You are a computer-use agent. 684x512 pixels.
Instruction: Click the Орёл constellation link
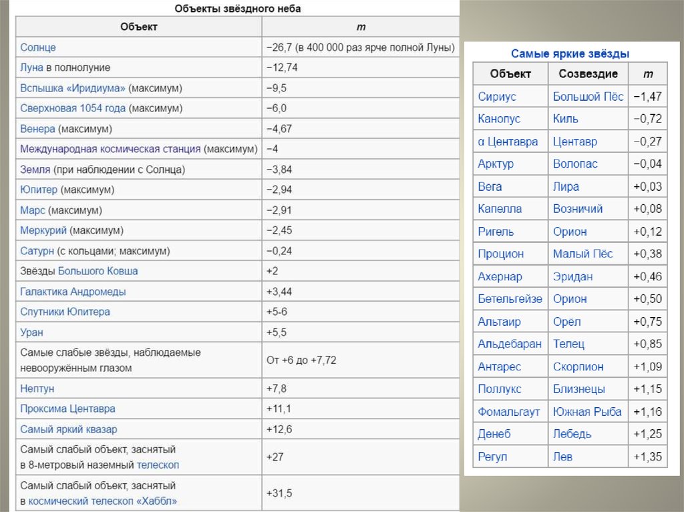566,321
